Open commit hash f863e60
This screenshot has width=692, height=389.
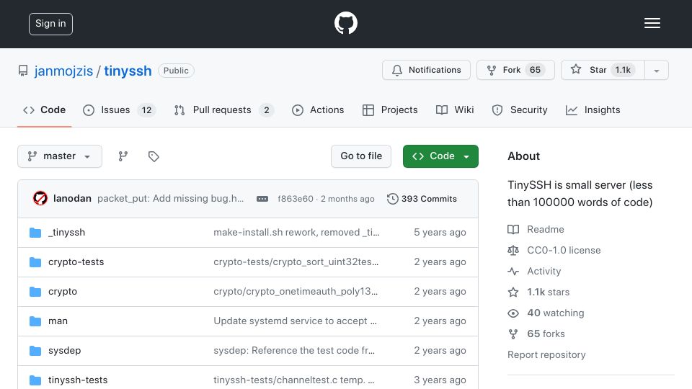tap(296, 199)
